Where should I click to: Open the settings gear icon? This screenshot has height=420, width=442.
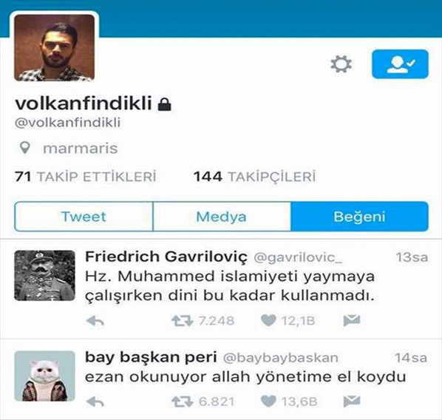[x=341, y=64]
